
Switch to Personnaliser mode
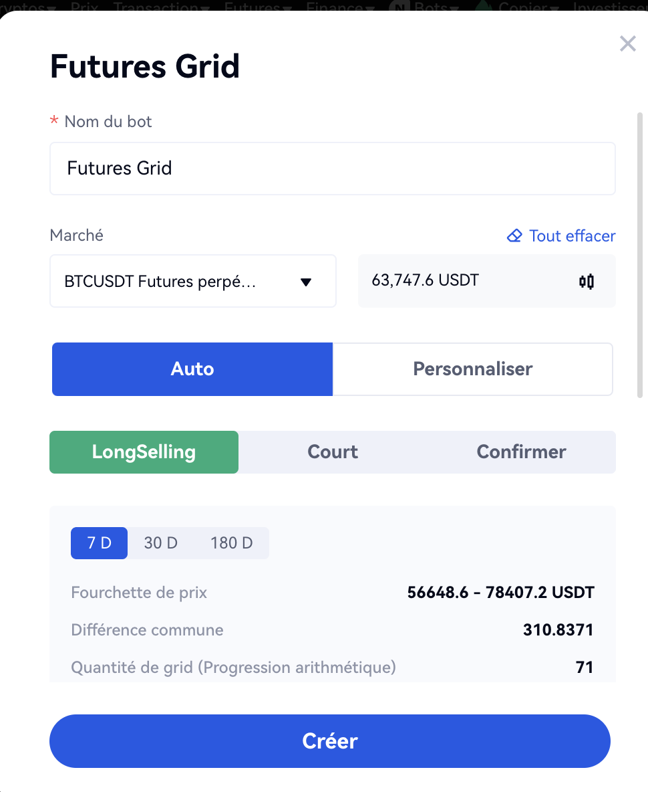point(472,369)
